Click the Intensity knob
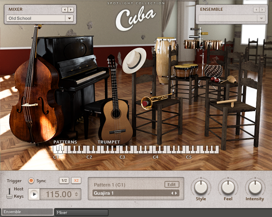The image size is (272, 217). [x=255, y=187]
